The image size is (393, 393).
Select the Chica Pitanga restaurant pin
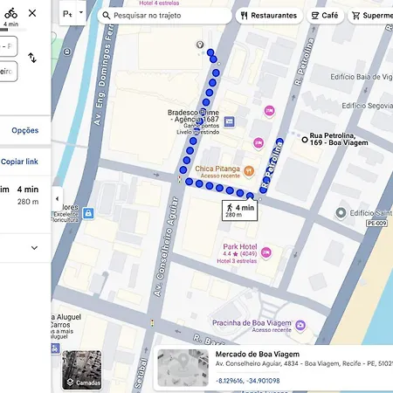[x=249, y=171]
